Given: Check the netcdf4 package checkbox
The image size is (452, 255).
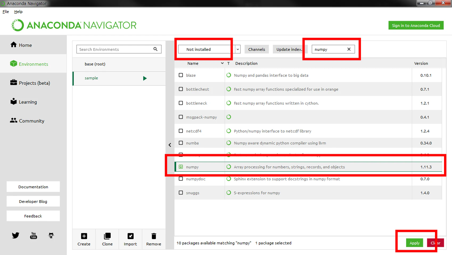Looking at the screenshot, I should (x=181, y=131).
